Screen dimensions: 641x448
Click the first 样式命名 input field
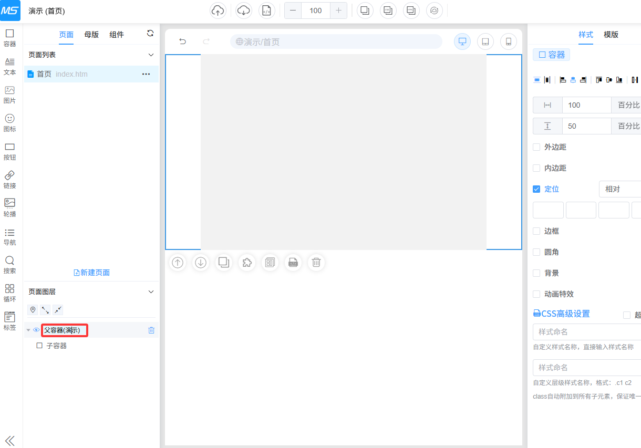586,332
